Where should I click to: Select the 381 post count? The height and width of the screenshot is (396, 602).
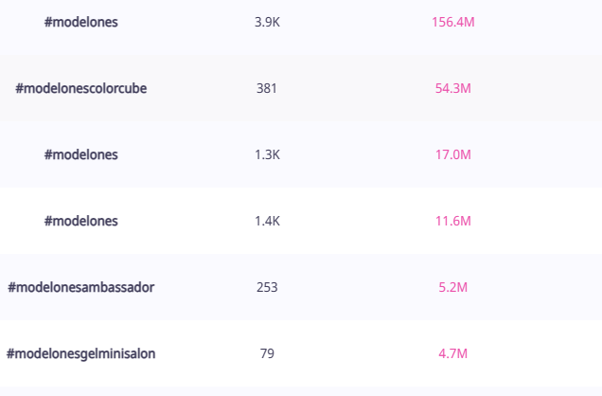267,88
